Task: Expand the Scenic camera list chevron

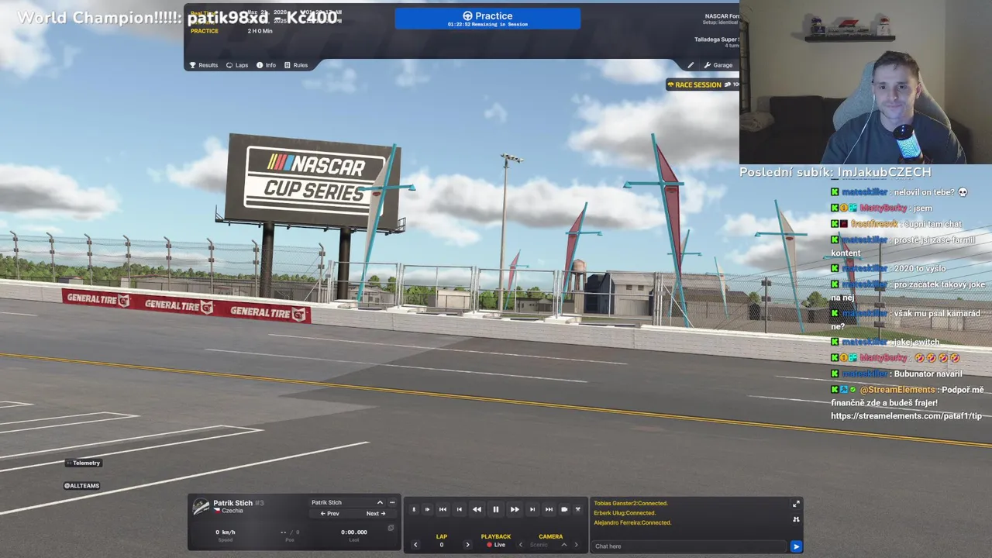Action: 563,545
